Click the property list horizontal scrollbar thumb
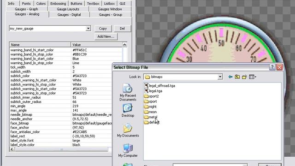The image size is (295, 166). 61,149
